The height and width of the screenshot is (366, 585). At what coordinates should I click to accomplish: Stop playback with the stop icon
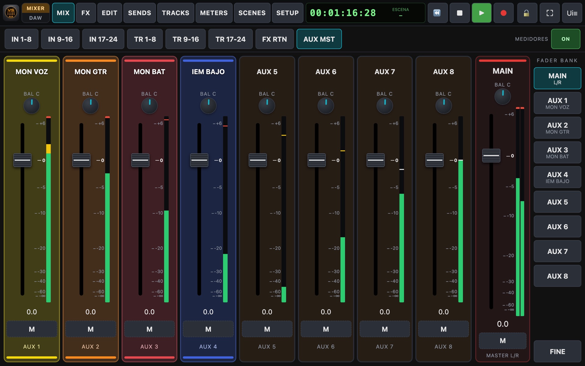(x=459, y=13)
